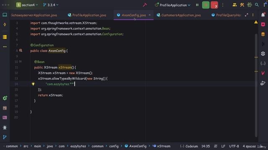Click breadcrumb 'src' folder
Screen dimensions: 268x150
coord(26,146)
